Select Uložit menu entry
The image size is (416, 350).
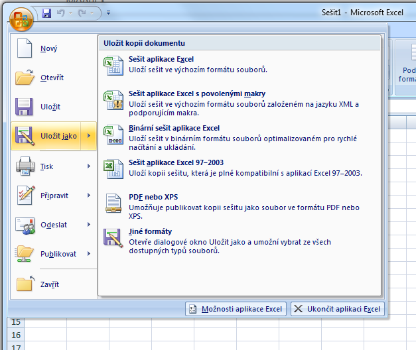click(54, 107)
